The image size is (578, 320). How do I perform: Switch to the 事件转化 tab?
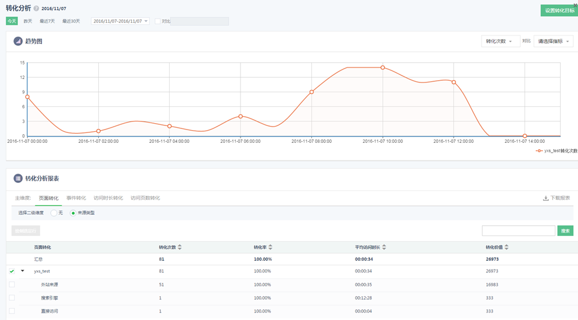pyautogui.click(x=76, y=198)
